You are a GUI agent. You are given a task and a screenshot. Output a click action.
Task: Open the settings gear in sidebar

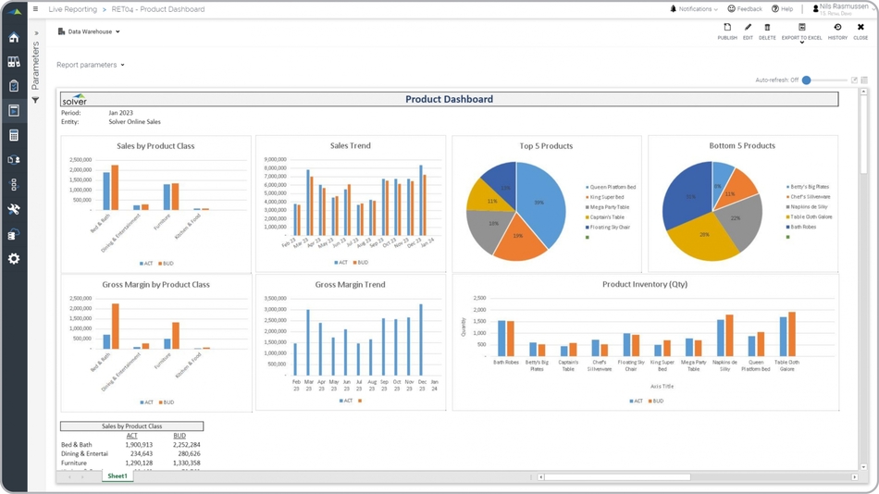pos(14,259)
